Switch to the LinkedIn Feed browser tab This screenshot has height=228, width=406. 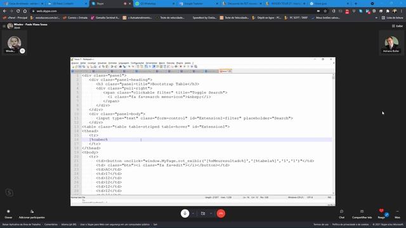click(x=67, y=4)
